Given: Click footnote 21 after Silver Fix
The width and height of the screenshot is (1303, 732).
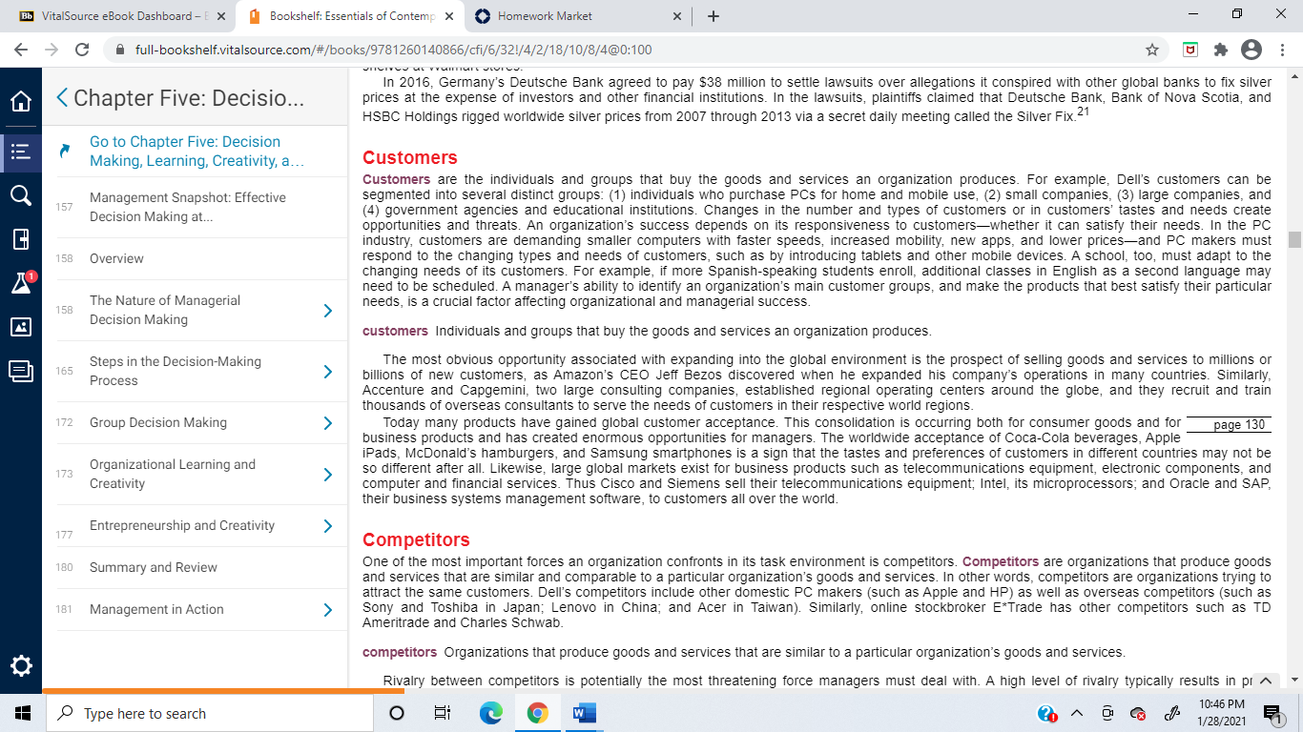Looking at the screenshot, I should point(1082,112).
